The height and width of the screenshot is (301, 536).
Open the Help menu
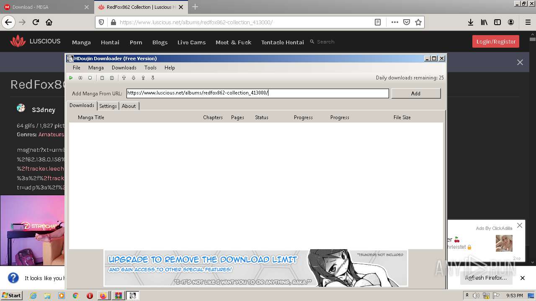[x=170, y=68]
